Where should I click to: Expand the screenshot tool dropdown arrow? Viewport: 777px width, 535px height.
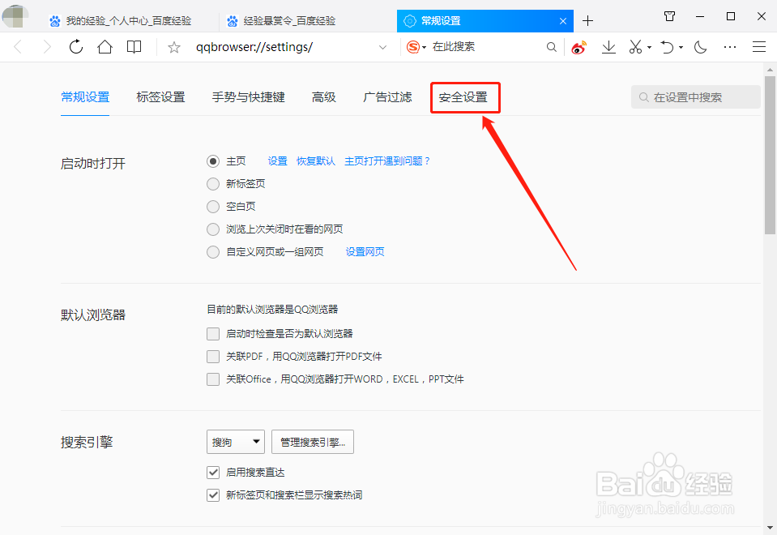click(649, 48)
